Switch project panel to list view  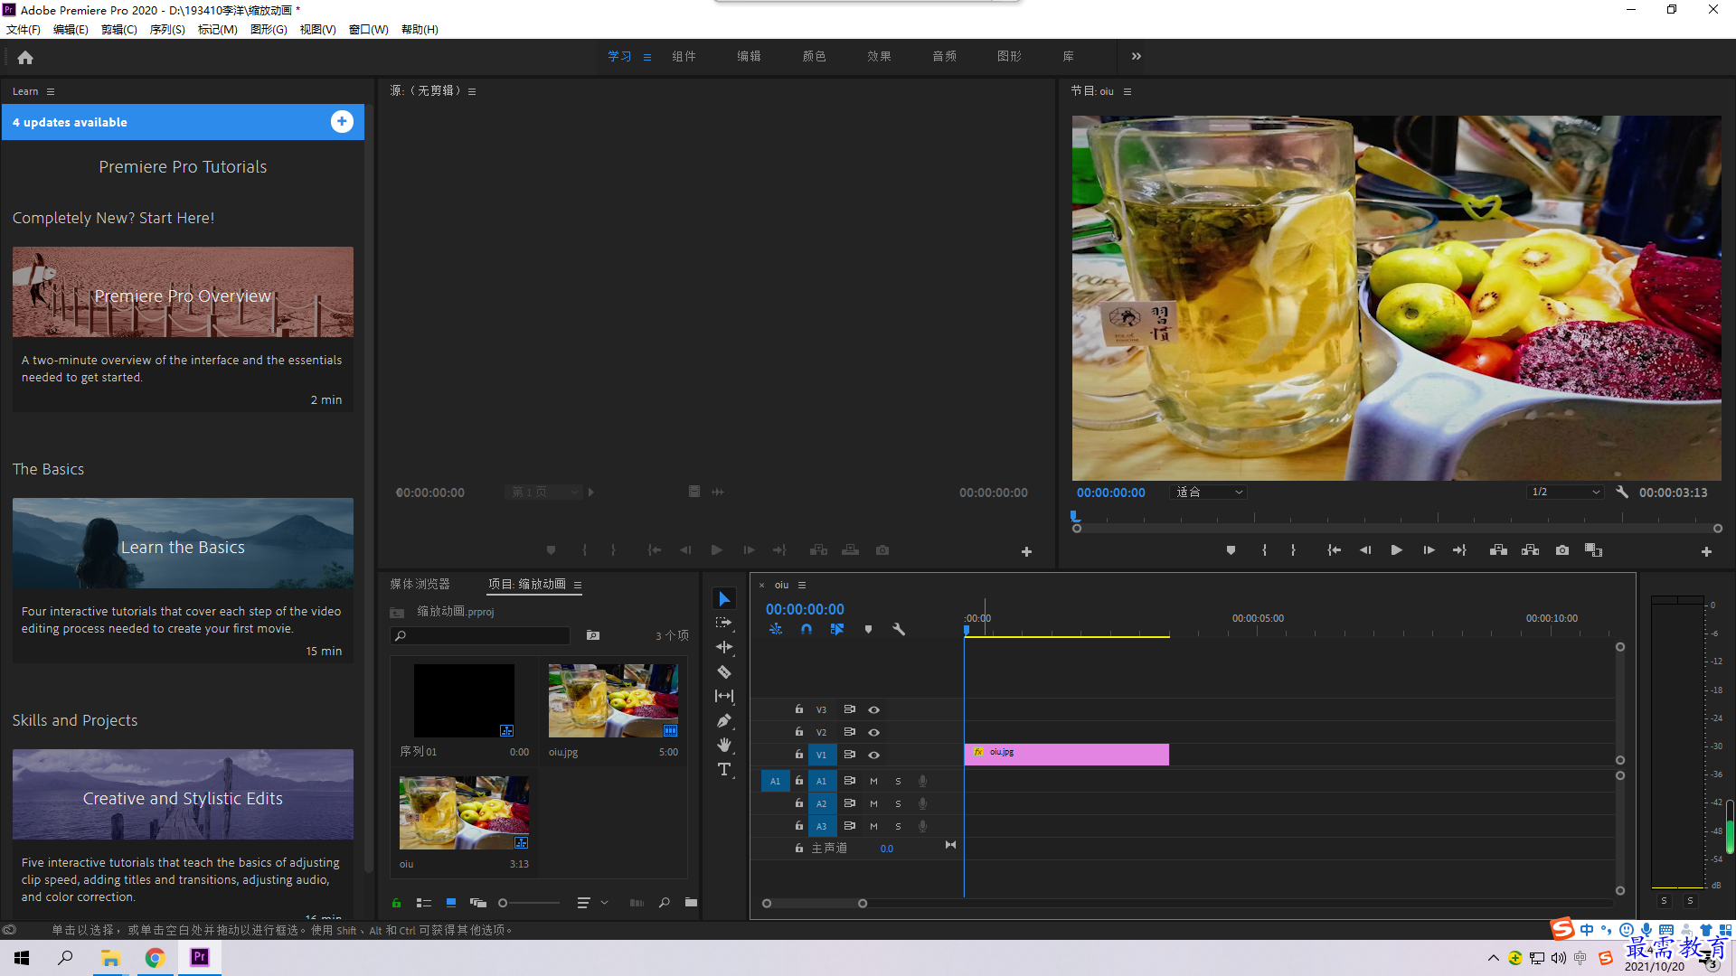pyautogui.click(x=423, y=903)
